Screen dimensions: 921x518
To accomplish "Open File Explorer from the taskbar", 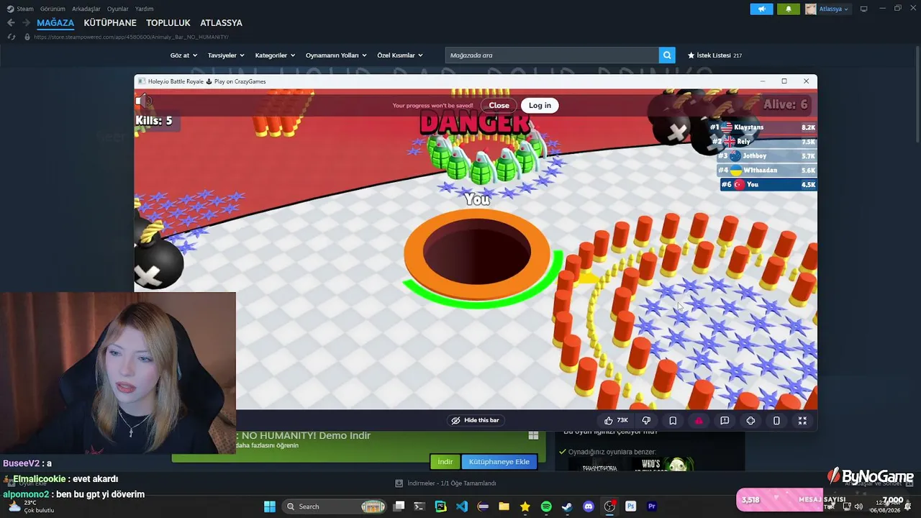I will point(504,506).
